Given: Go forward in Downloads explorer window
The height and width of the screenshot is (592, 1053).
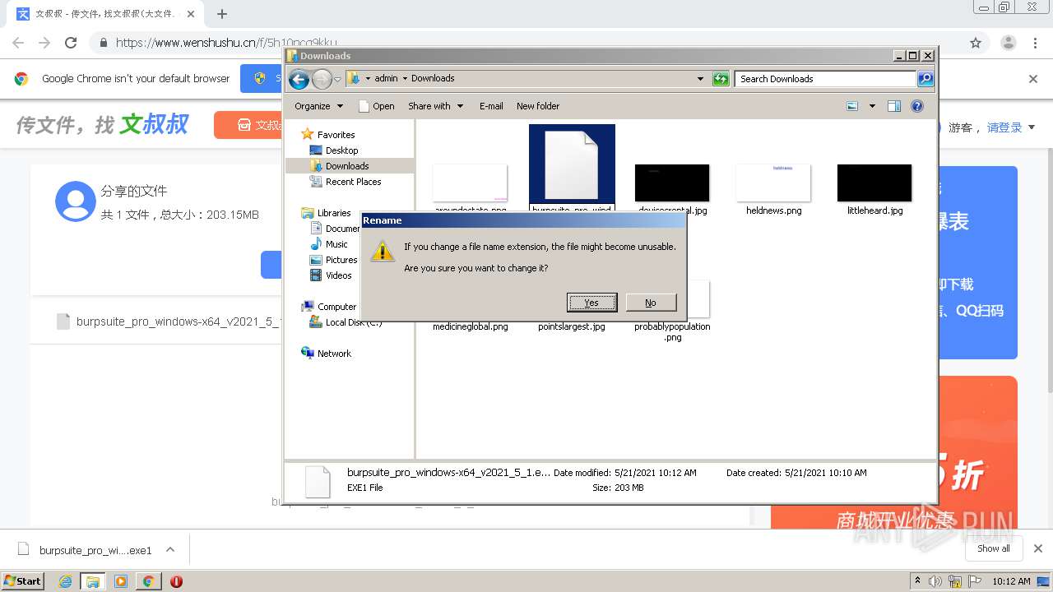Looking at the screenshot, I should click(322, 79).
